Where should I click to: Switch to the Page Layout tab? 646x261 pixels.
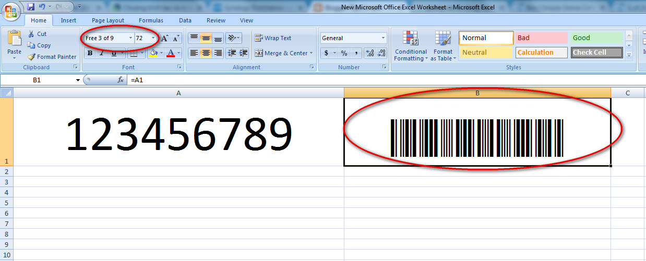[108, 20]
